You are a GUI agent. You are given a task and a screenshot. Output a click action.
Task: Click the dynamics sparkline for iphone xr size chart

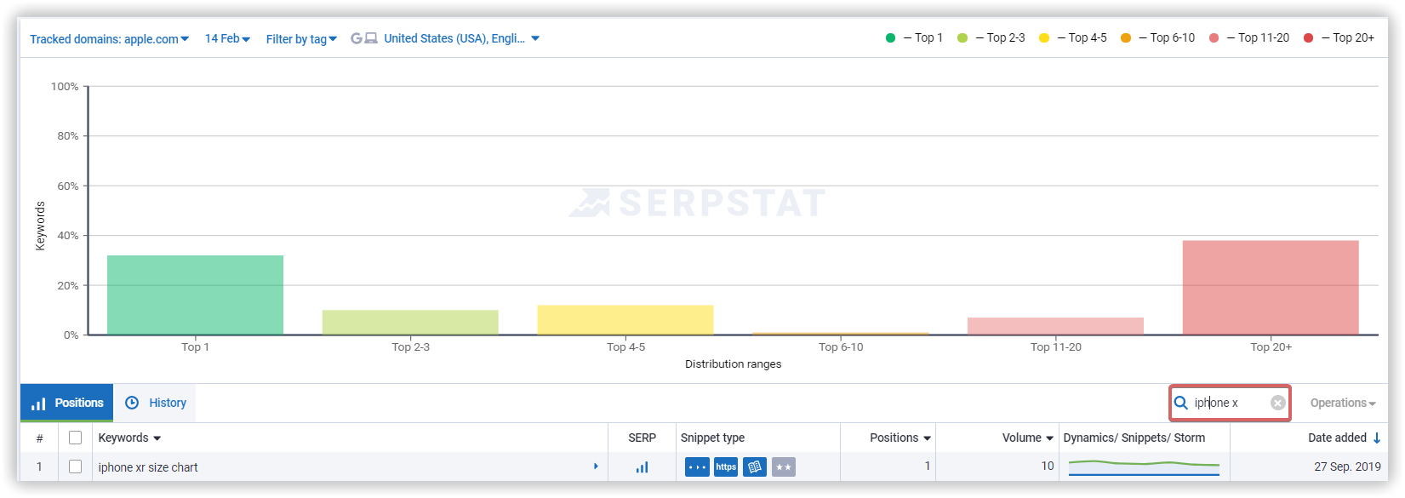tap(1144, 467)
